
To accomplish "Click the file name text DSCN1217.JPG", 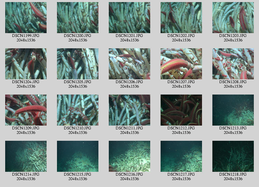I will coord(181,174).
